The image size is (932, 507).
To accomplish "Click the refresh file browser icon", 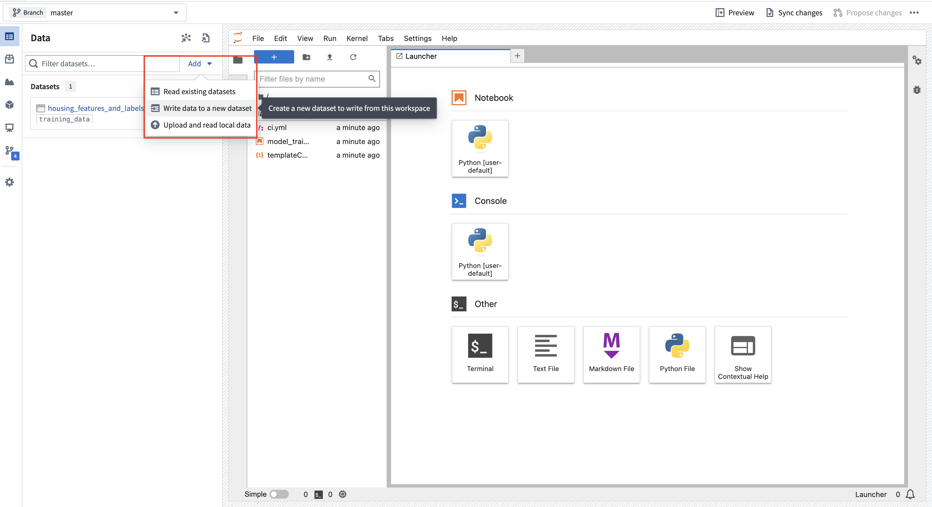I will coord(353,57).
